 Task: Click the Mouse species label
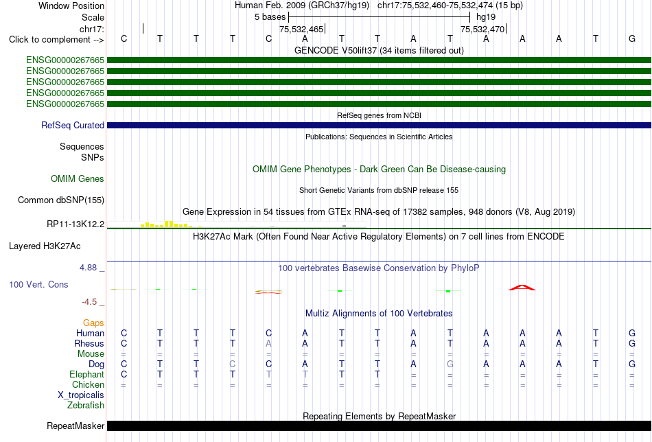[91, 354]
